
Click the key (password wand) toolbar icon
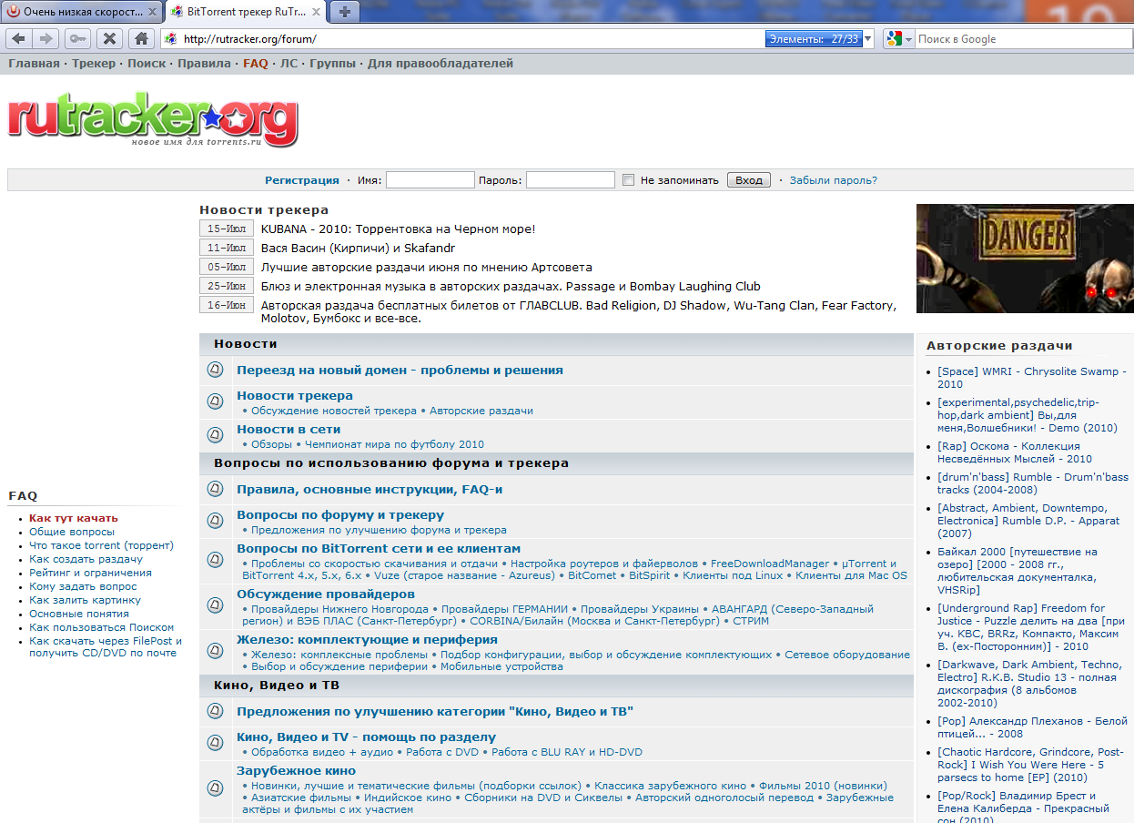pos(77,38)
